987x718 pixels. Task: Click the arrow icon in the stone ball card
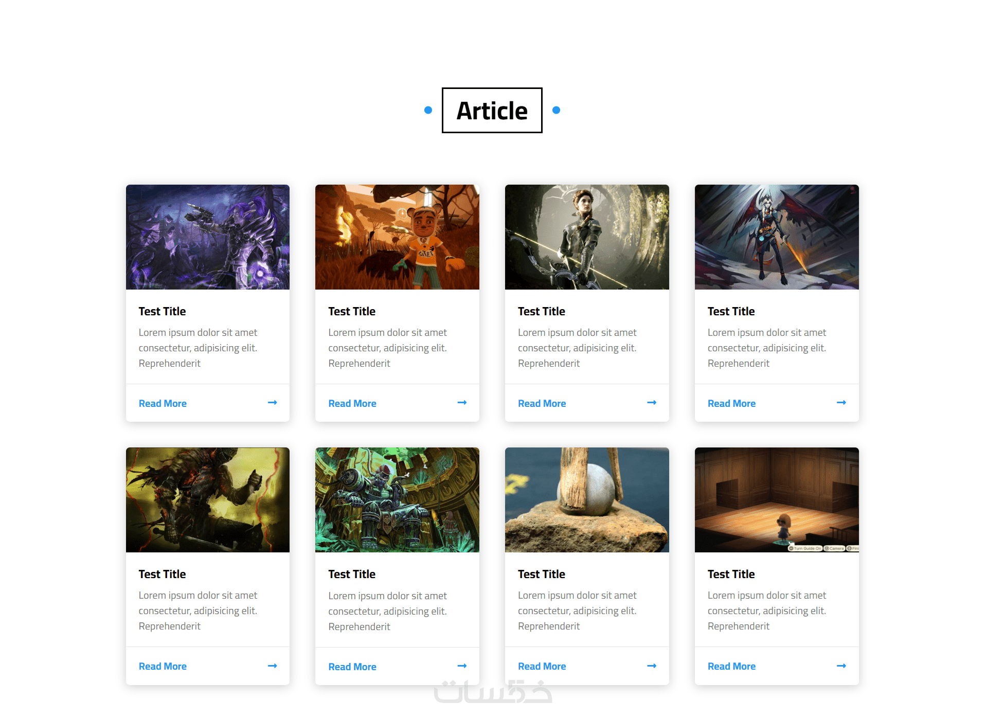(652, 666)
